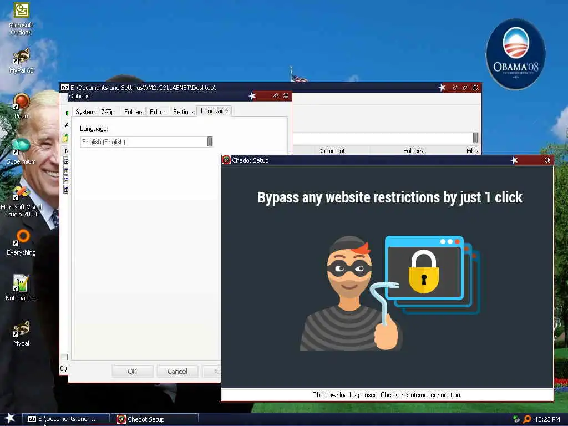Click the taskbar clock showing 12:23 PM
The height and width of the screenshot is (426, 568).
547,419
